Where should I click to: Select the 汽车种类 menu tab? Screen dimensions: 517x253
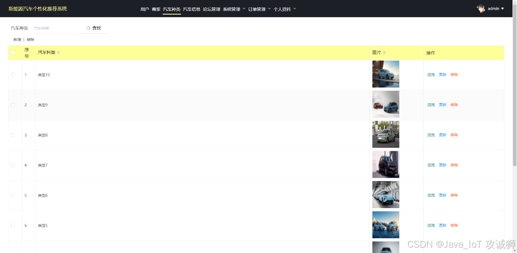[x=172, y=9]
